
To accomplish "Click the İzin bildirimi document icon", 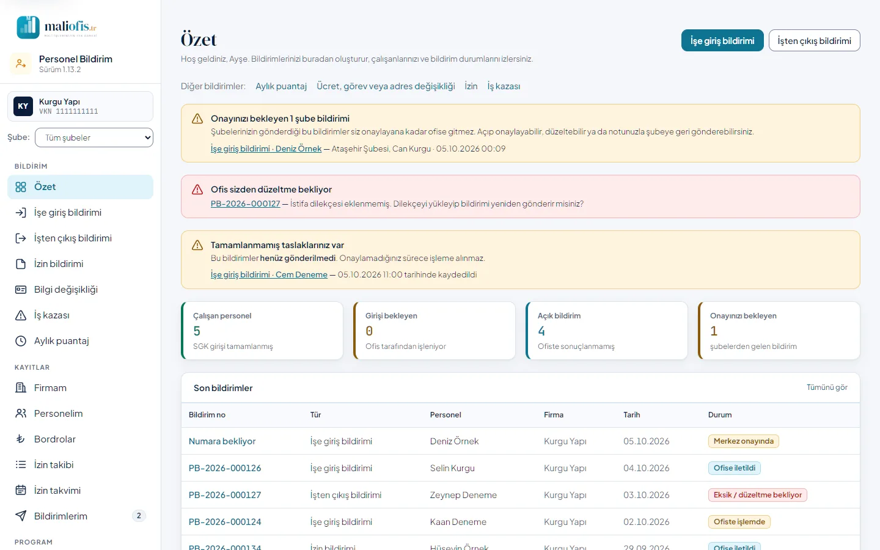I will pyautogui.click(x=21, y=264).
